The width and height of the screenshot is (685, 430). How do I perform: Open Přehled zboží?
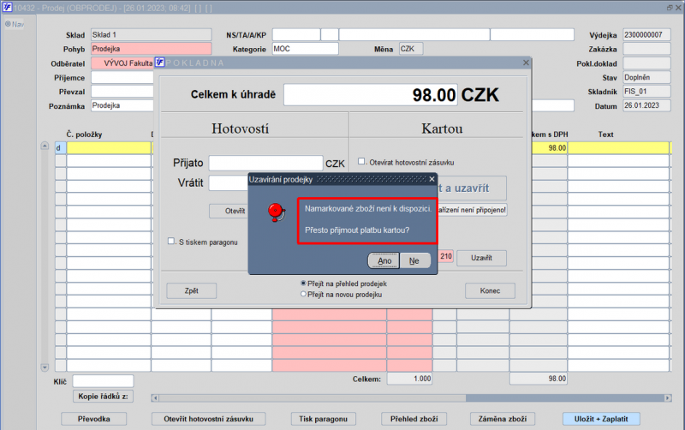click(x=414, y=419)
